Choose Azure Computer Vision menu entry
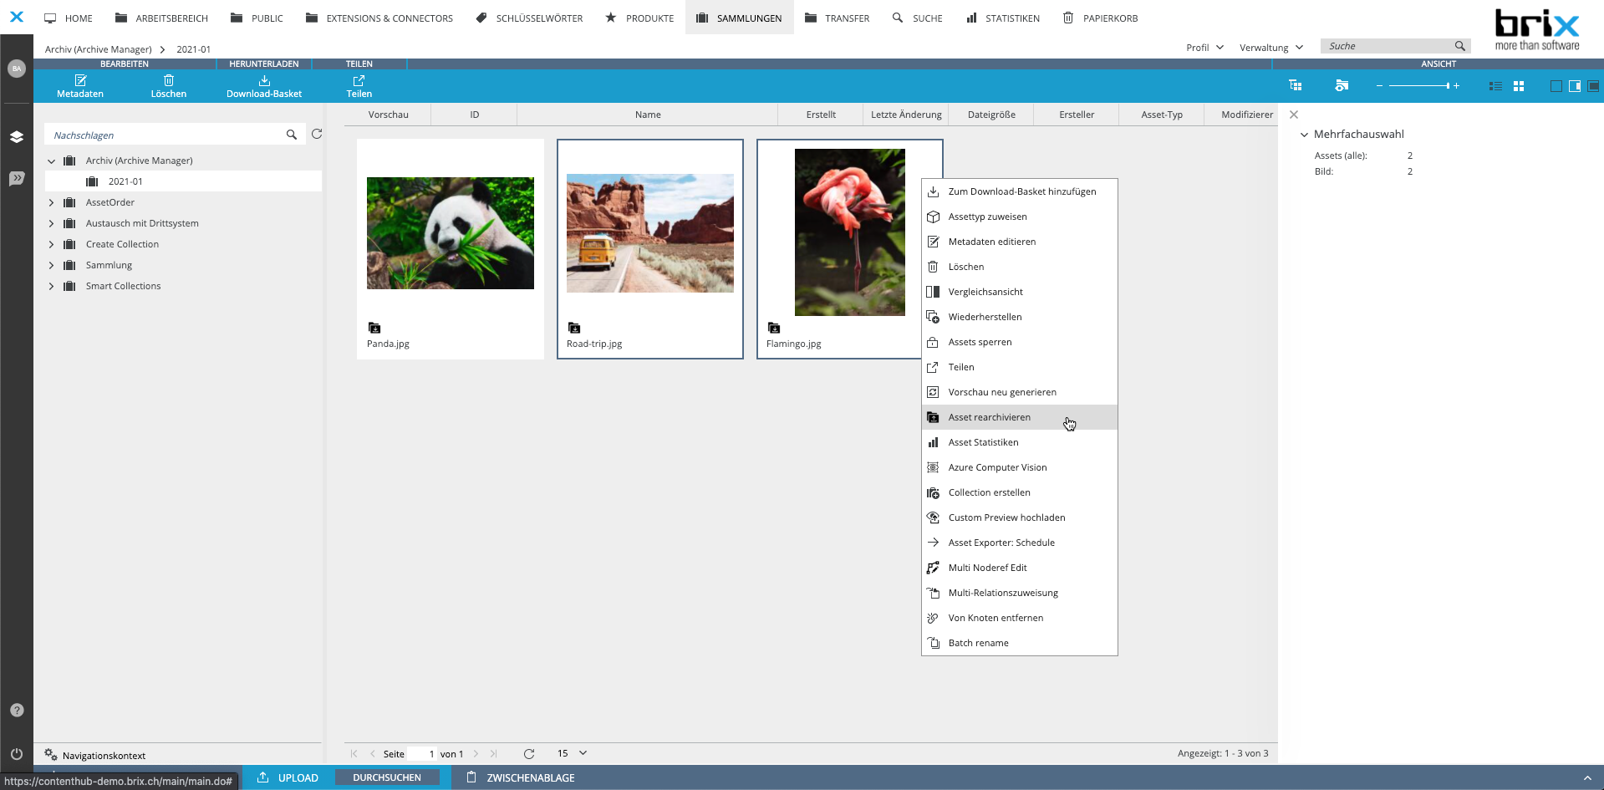Viewport: 1604px width, 790px height. pyautogui.click(x=1019, y=467)
